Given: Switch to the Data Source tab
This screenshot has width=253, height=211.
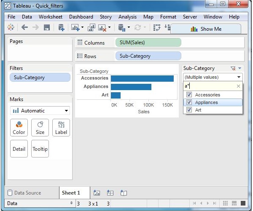Looking at the screenshot, I should [x=27, y=193].
